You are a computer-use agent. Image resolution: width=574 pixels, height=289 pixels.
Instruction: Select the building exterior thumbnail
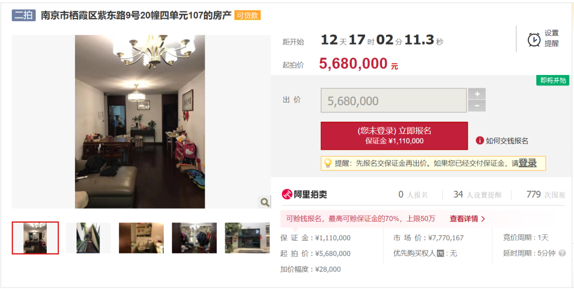point(247,238)
